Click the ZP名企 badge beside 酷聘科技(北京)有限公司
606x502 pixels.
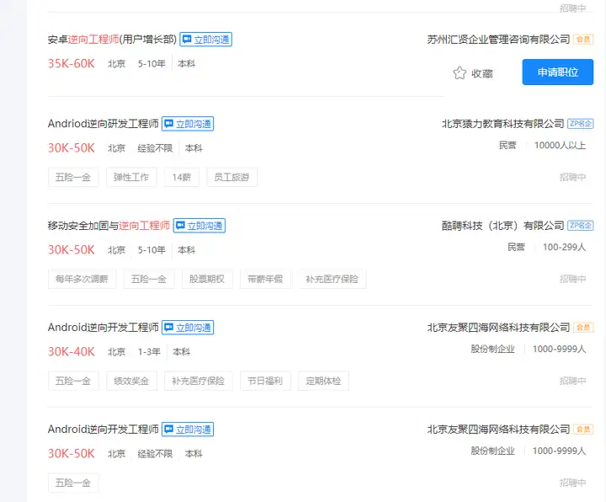point(581,226)
